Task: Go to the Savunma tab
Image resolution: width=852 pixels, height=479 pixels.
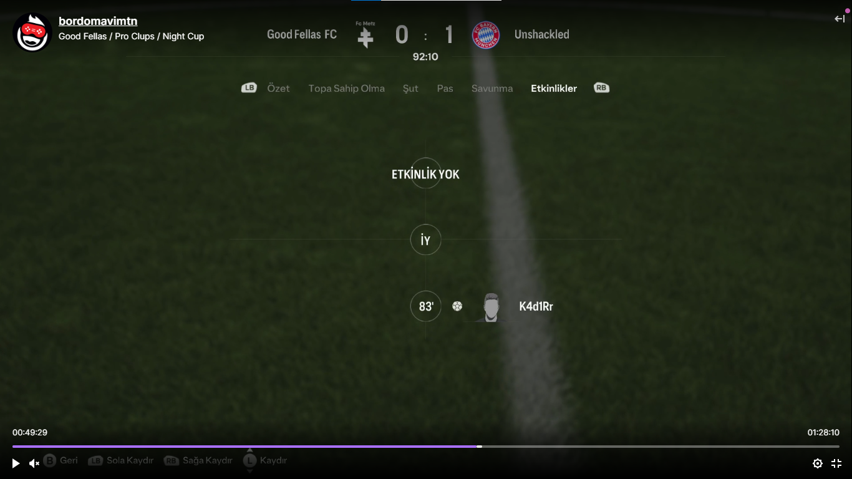Action: pyautogui.click(x=492, y=89)
